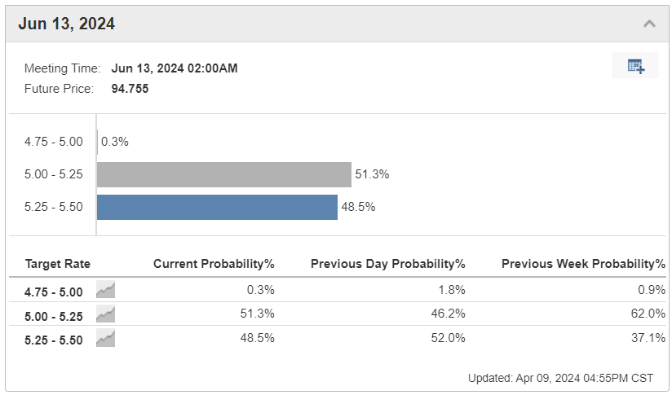
Task: Click the Jun 13, 2024 panel header title
Action: (67, 24)
